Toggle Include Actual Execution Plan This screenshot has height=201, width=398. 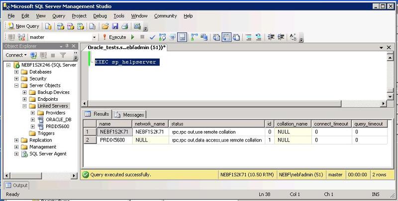click(x=194, y=37)
